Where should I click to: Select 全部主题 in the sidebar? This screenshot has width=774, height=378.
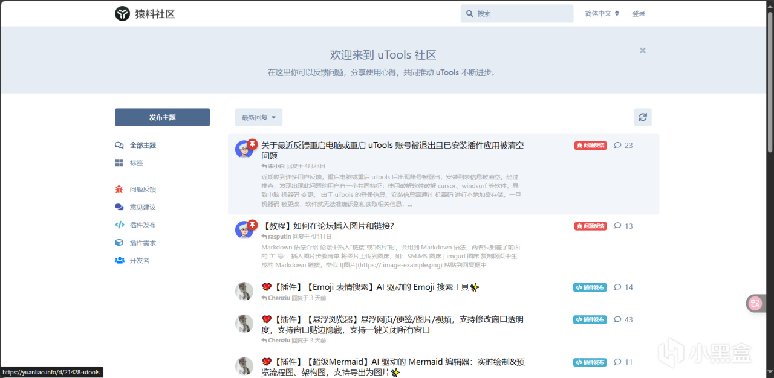coord(143,145)
